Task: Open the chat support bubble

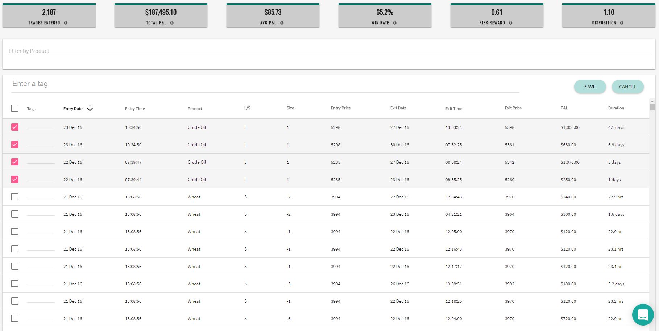Action: tap(643, 315)
